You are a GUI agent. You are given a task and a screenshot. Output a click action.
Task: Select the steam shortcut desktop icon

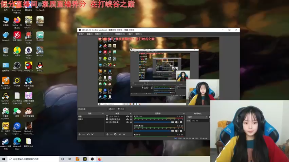(x=5, y=144)
